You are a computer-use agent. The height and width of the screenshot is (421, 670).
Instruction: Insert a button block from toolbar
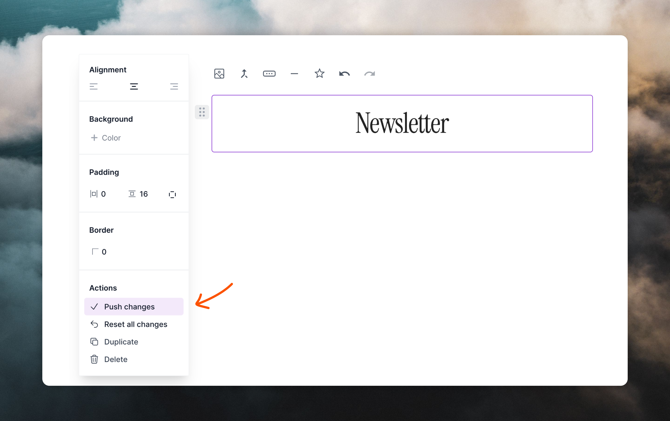pyautogui.click(x=269, y=74)
